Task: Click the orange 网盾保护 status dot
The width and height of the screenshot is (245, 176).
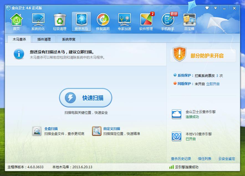Action: [175, 83]
